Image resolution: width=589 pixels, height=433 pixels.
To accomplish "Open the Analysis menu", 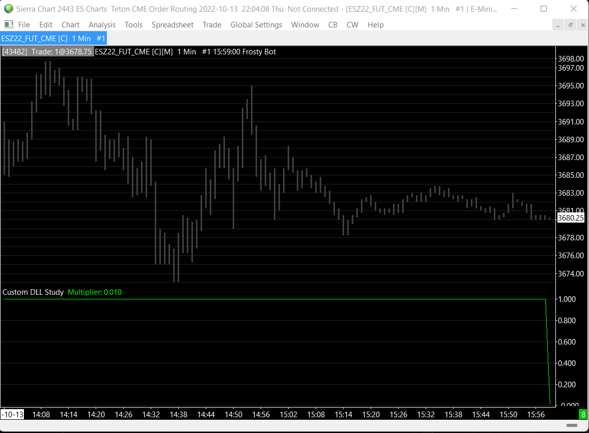I will 102,25.
